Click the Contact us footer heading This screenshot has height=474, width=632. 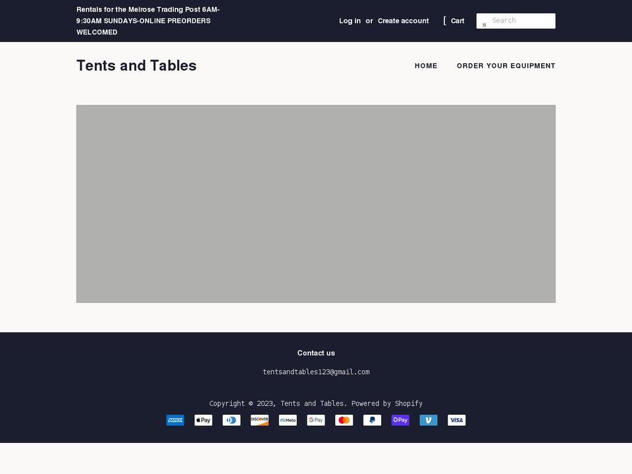pos(316,353)
